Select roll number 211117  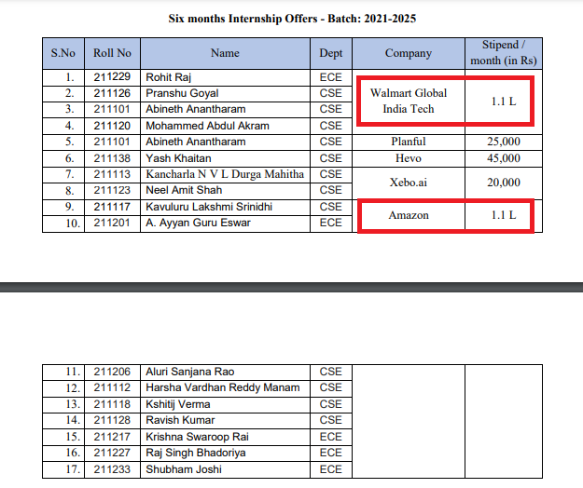click(112, 207)
